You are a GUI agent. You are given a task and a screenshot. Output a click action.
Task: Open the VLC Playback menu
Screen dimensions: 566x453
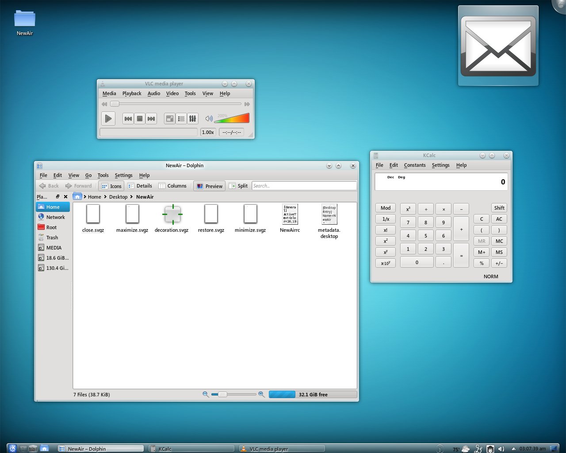coord(132,93)
